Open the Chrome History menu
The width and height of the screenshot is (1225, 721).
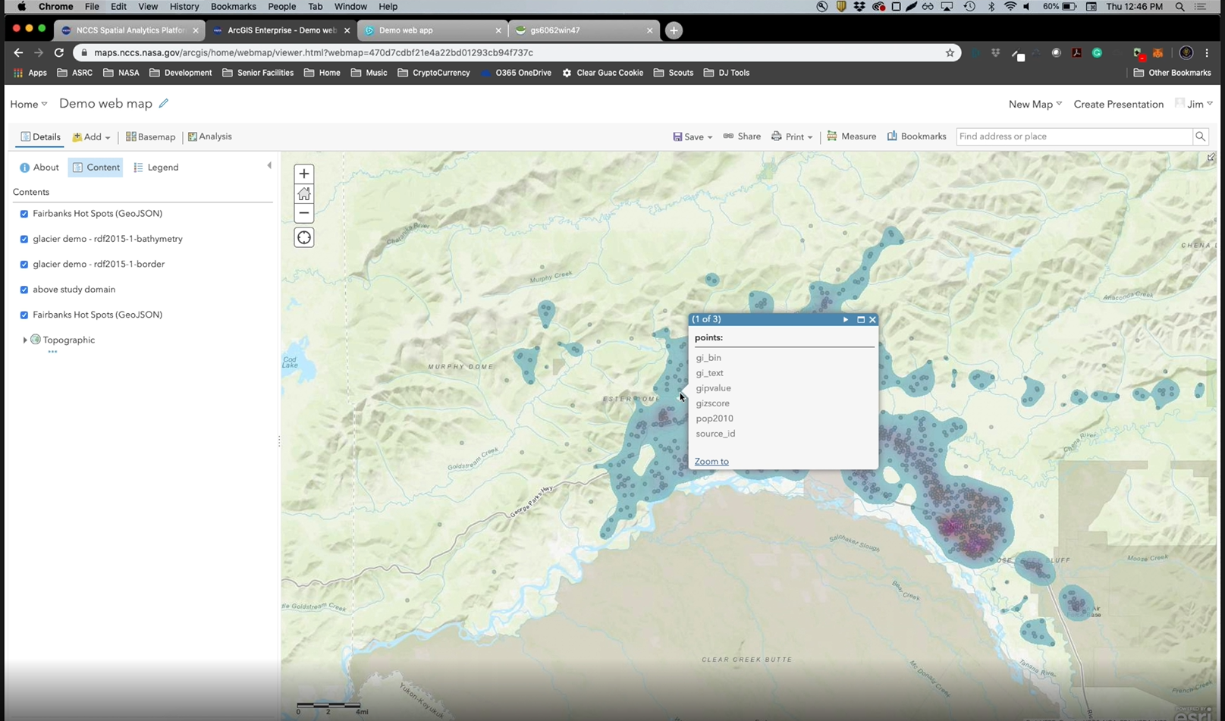(184, 7)
